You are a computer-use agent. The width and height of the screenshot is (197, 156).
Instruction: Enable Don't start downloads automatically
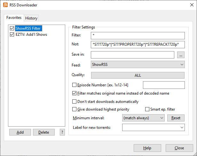coord(74,101)
